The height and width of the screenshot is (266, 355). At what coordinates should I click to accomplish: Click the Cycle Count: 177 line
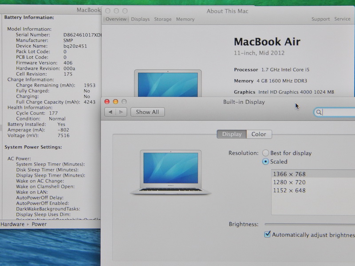click(37, 113)
